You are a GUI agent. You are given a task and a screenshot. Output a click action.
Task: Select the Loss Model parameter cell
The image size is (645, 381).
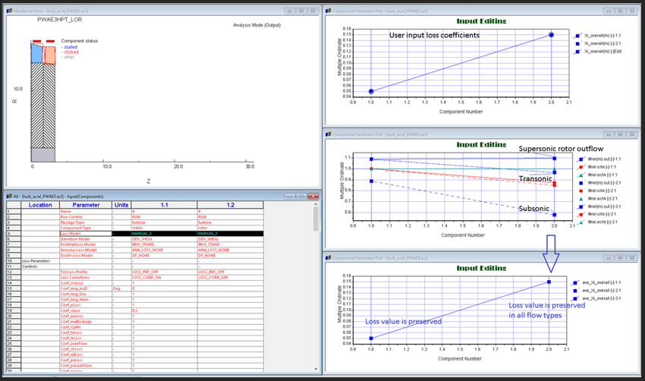[85, 233]
